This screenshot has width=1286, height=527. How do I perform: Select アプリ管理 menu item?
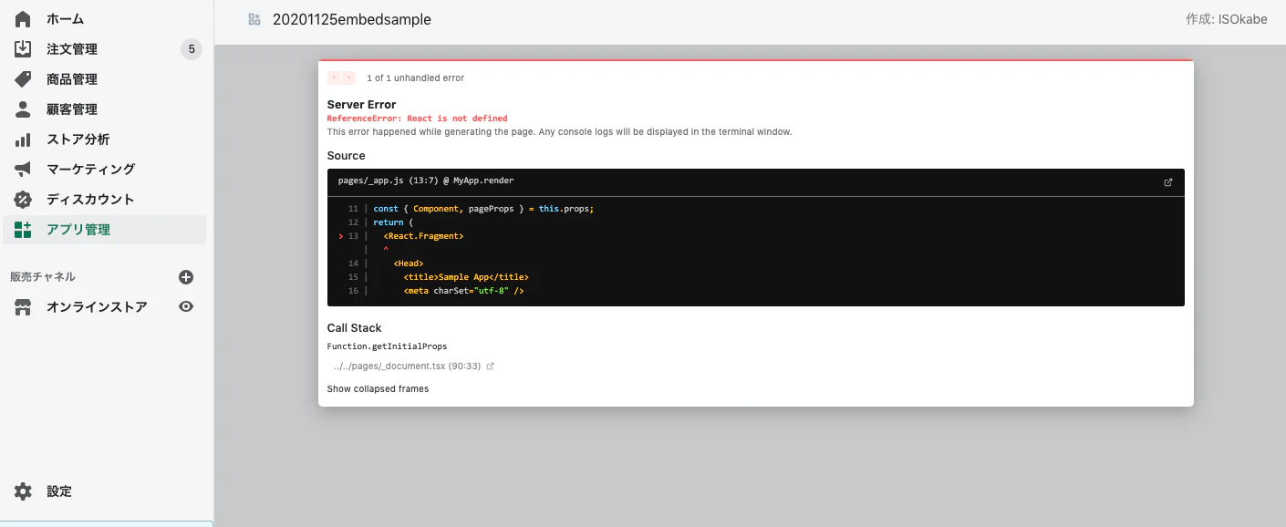pyautogui.click(x=105, y=230)
